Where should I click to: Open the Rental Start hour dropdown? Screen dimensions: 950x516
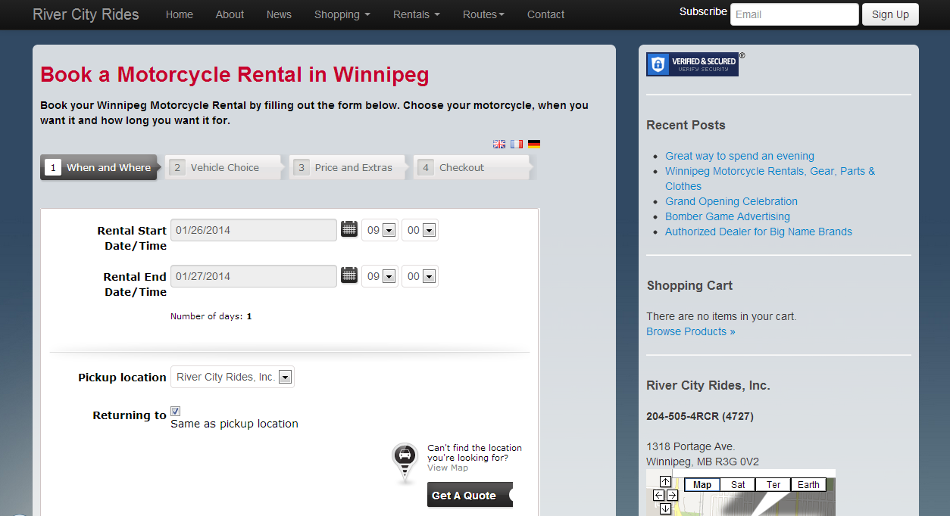pyautogui.click(x=380, y=231)
